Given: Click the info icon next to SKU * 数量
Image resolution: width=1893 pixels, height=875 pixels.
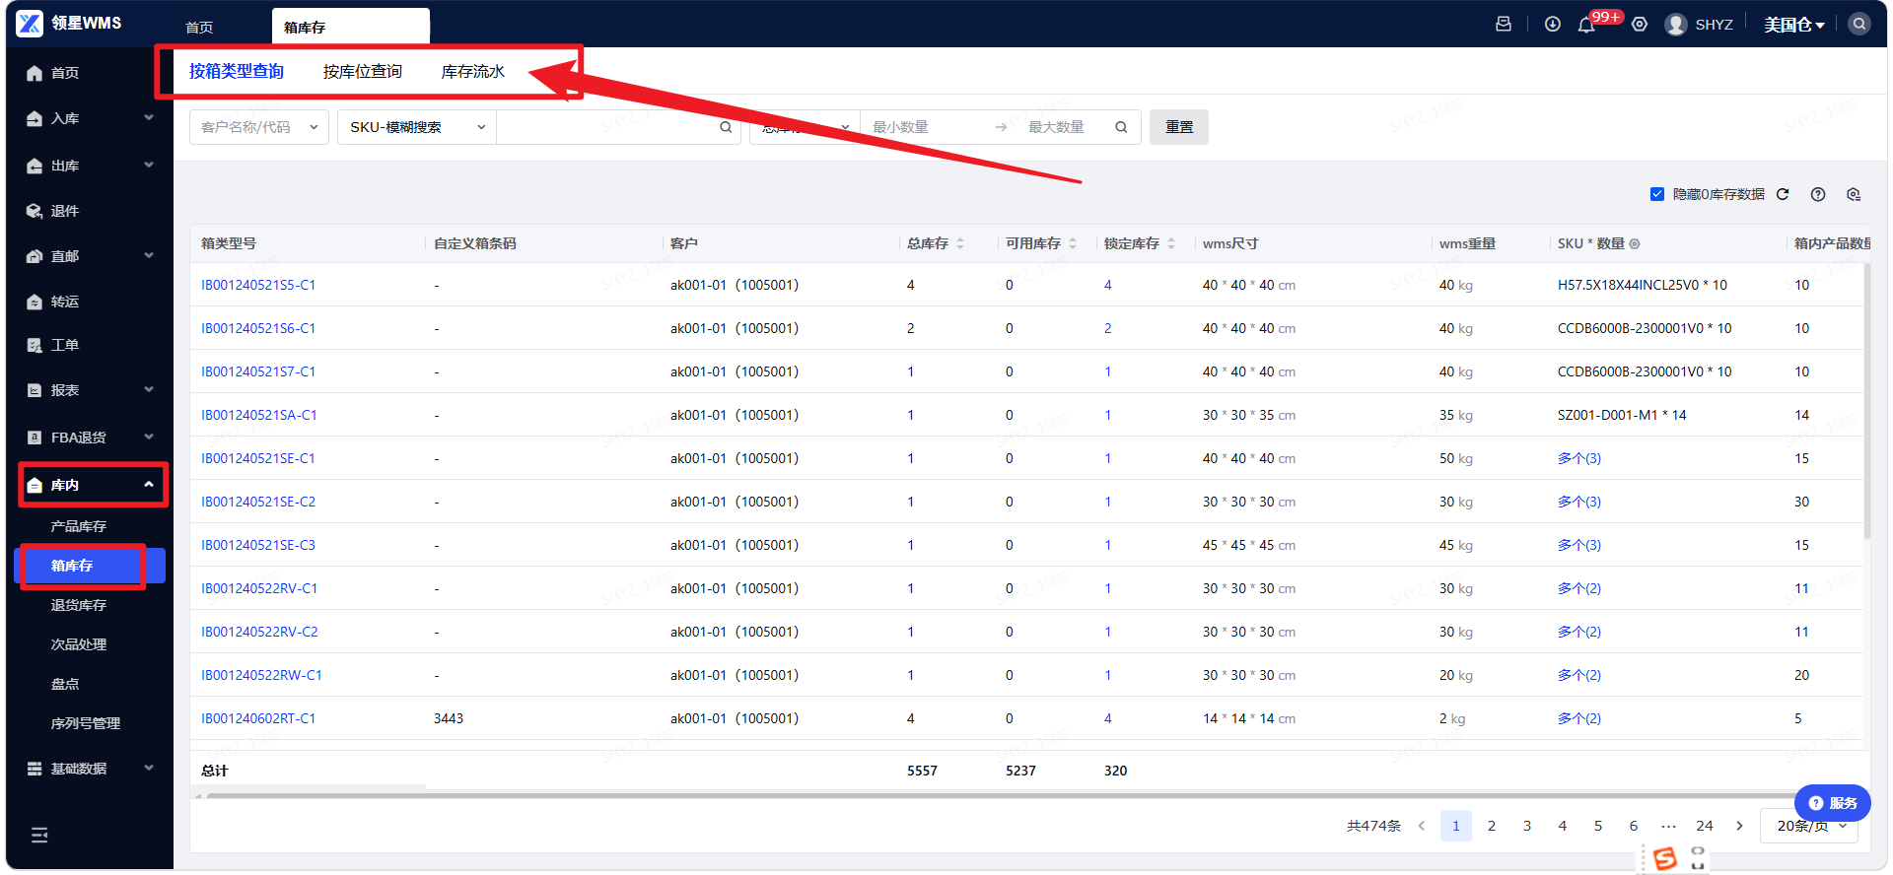Looking at the screenshot, I should click(x=1635, y=243).
